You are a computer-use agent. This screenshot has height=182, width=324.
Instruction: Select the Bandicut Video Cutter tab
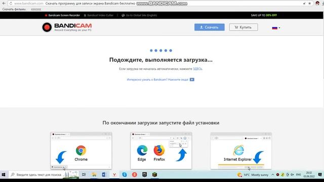99,15
